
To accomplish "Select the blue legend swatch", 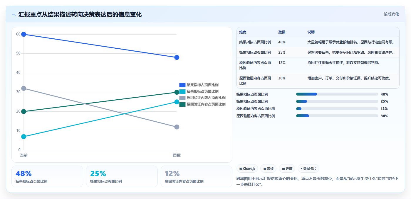I will click(x=182, y=85).
